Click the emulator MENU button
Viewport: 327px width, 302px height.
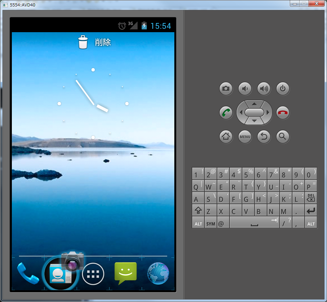(x=245, y=136)
